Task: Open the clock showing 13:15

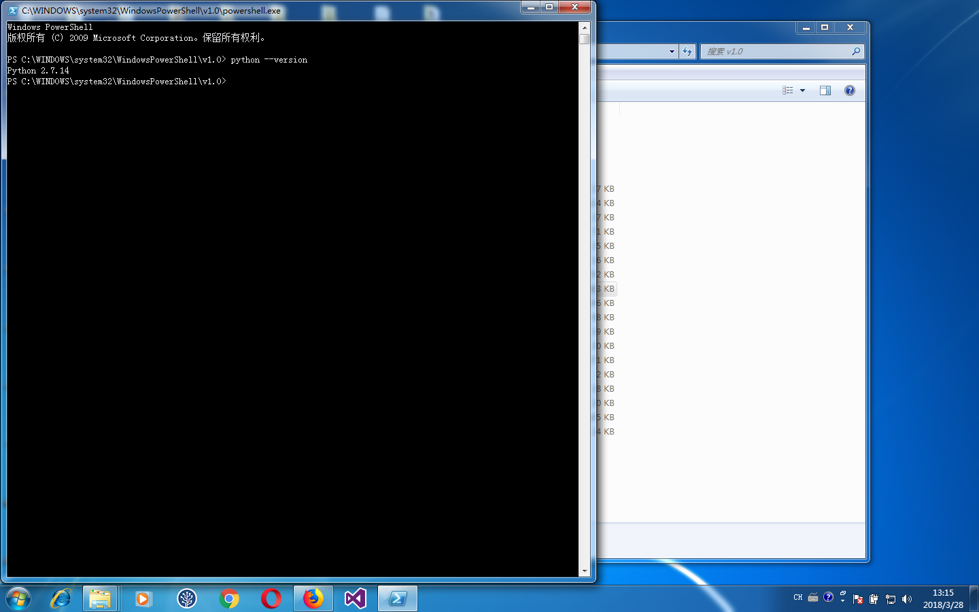Action: [943, 598]
